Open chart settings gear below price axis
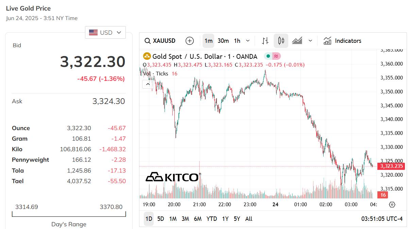Image resolution: width=409 pixels, height=229 pixels. (392, 205)
